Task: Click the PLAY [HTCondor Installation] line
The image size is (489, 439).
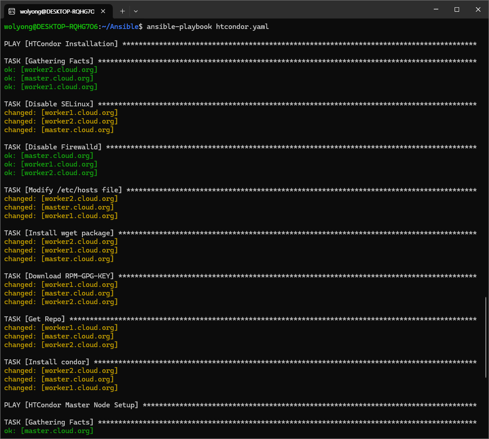Action: (61, 44)
